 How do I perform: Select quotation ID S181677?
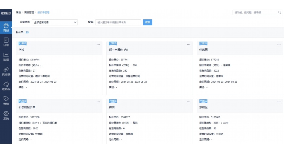(x=125, y=117)
